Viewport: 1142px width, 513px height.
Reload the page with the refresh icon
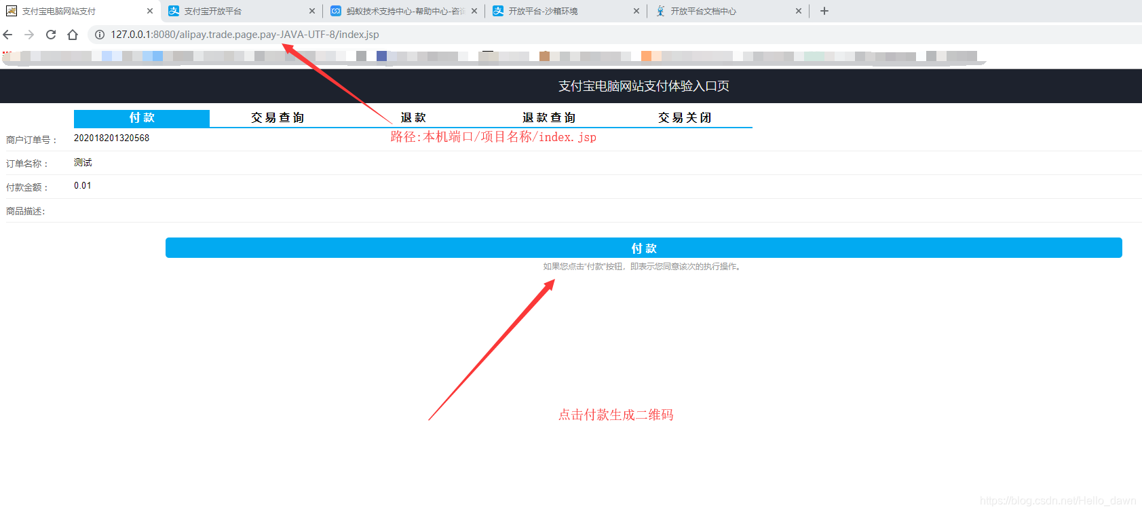(51, 35)
